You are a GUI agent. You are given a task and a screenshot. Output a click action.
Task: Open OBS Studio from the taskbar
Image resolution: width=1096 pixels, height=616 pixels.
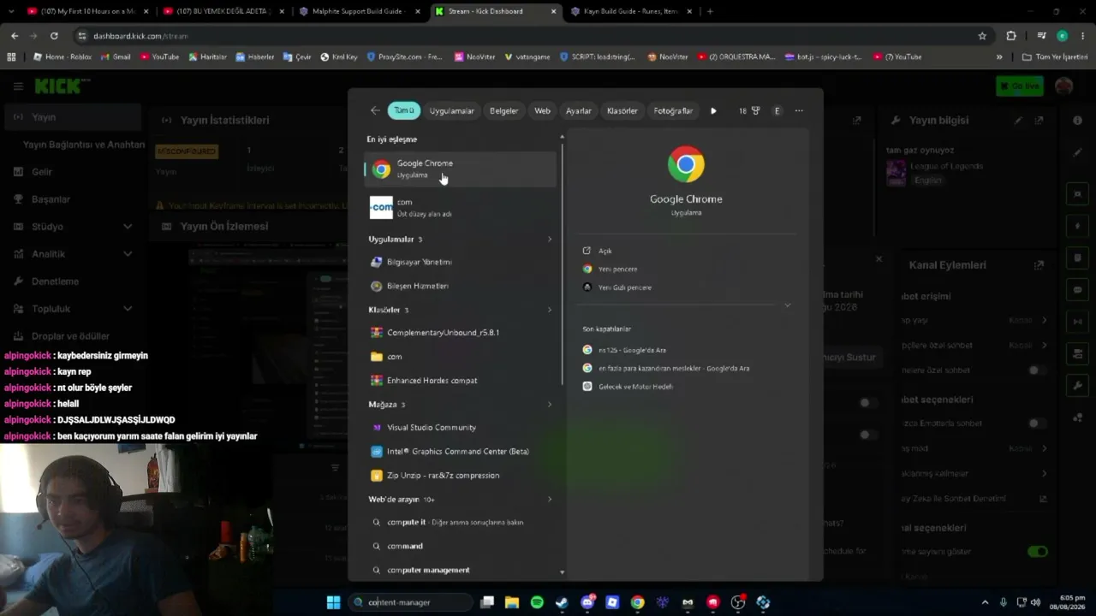coord(738,602)
